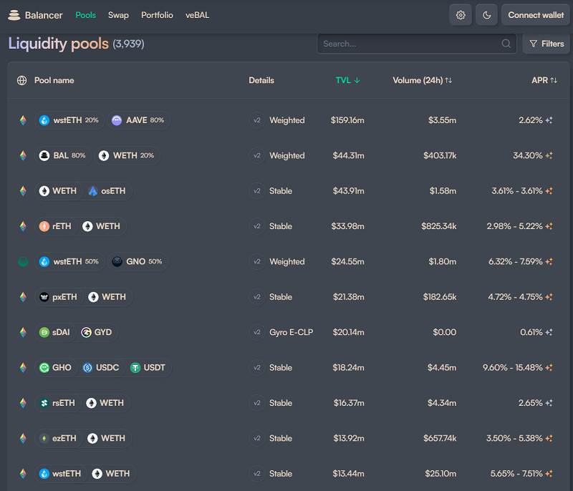Screen dimensions: 573x491
Task: Click the Balancer logo icon
Action: click(x=14, y=15)
